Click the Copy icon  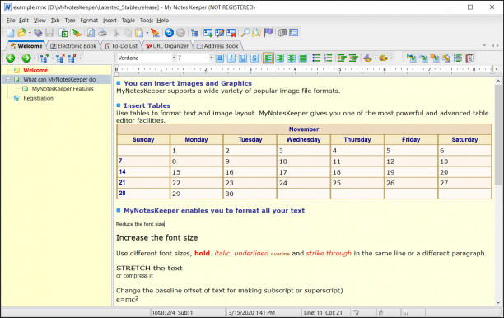pos(128,33)
